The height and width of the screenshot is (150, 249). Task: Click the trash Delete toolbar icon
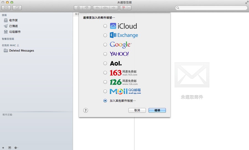point(78,8)
